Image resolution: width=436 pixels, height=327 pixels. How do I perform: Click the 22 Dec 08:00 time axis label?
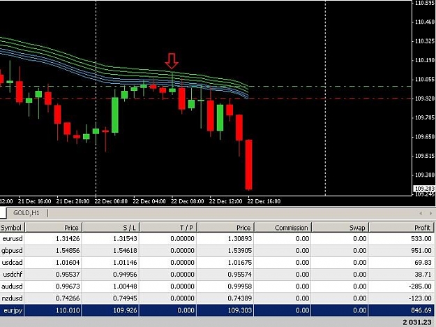pos(188,201)
